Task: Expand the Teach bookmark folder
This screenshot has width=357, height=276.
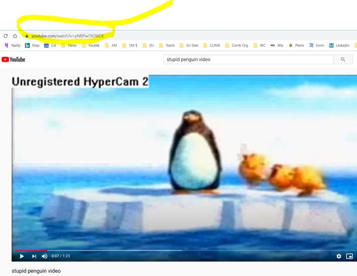Action: click(x=167, y=45)
